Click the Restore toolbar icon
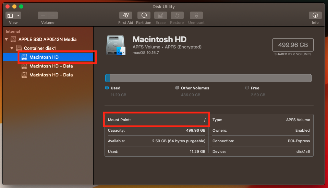Image resolution: width=328 pixels, height=188 pixels. [177, 15]
